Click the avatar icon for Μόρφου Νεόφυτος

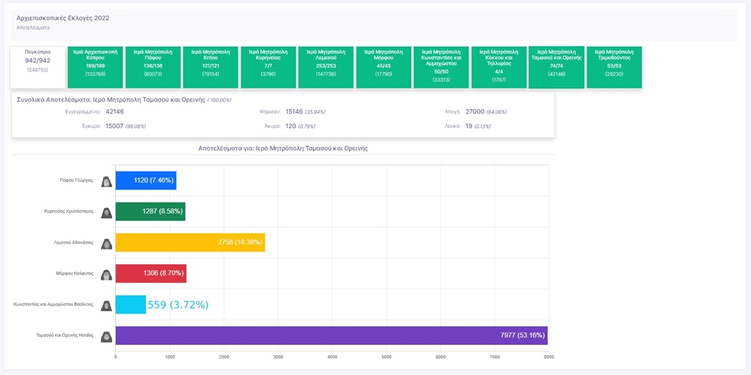click(107, 274)
